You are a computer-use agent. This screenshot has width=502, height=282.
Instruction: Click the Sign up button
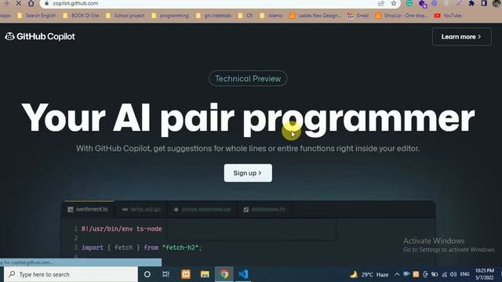[x=248, y=173]
